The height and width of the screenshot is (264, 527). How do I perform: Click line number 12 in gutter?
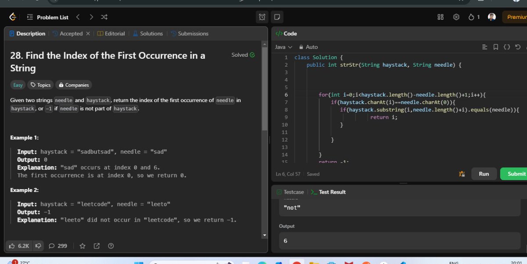(284, 139)
